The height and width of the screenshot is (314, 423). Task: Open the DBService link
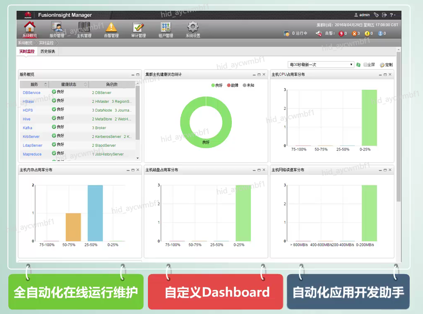(32, 93)
